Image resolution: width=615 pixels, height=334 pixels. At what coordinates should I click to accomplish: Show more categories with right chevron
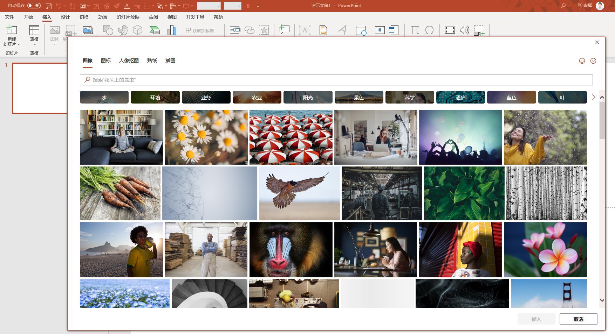593,97
